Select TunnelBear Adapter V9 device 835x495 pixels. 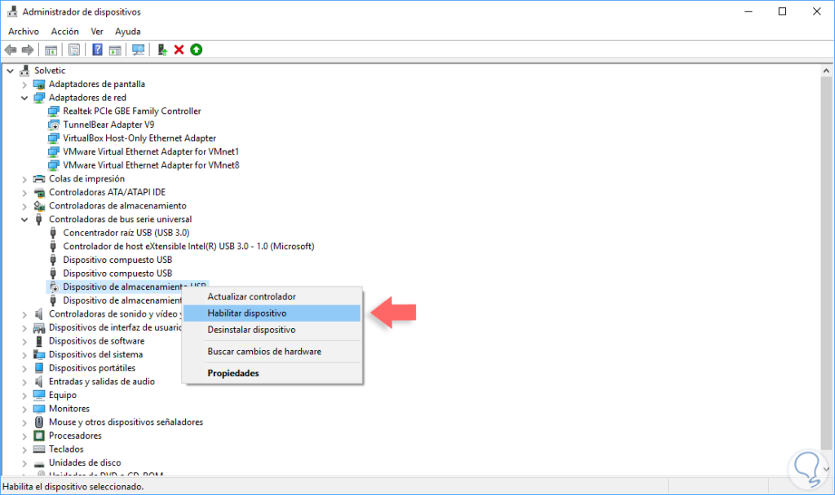[x=108, y=125]
